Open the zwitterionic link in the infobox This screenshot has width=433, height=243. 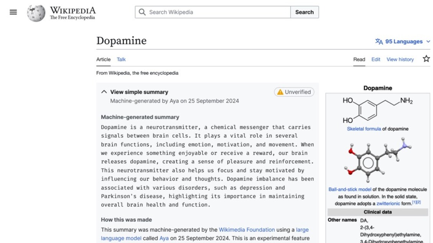tap(389, 203)
